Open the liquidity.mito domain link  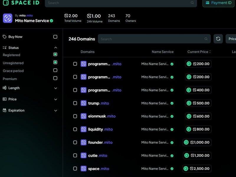tap(100, 130)
